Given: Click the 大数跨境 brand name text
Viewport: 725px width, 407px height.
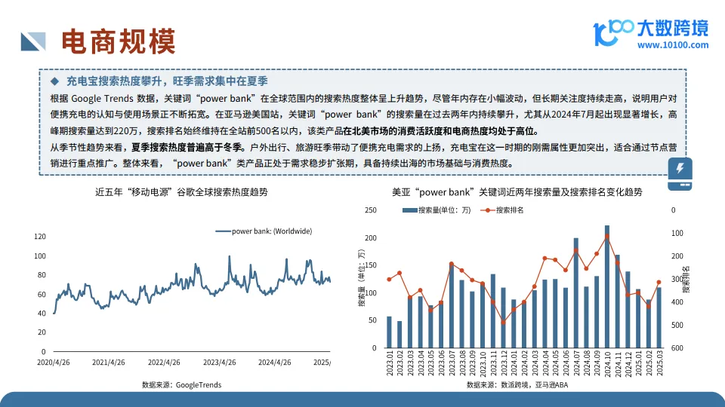Looking at the screenshot, I should coord(673,28).
